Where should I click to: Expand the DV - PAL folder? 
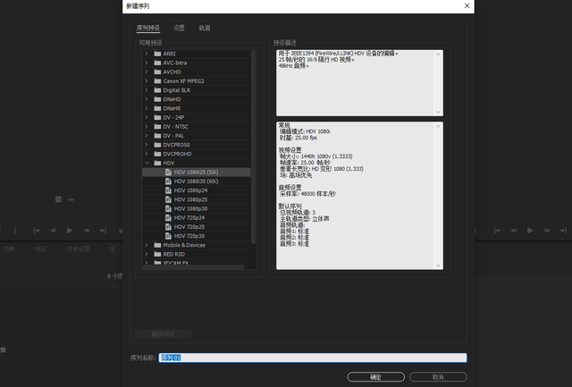147,136
